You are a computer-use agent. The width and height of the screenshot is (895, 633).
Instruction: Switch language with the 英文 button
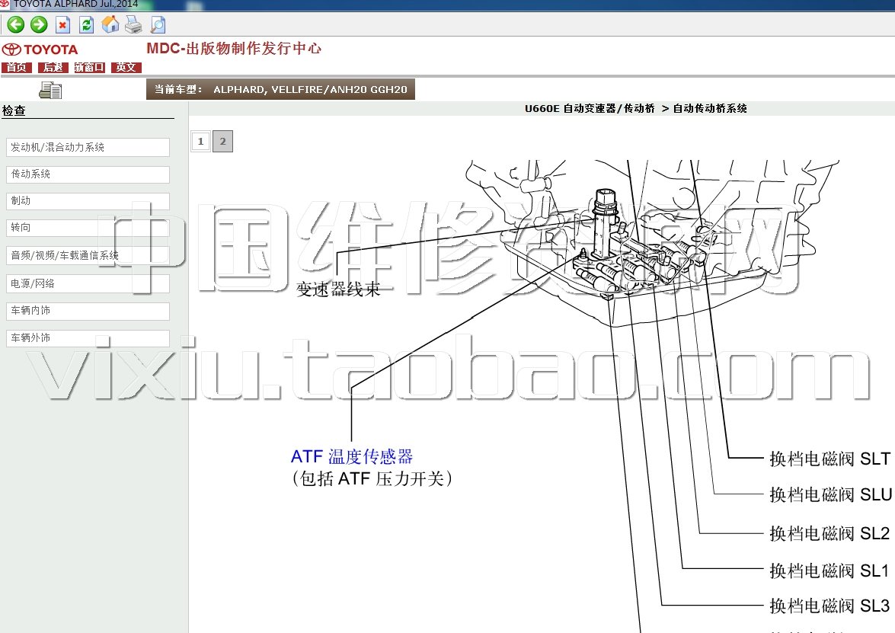click(x=126, y=67)
